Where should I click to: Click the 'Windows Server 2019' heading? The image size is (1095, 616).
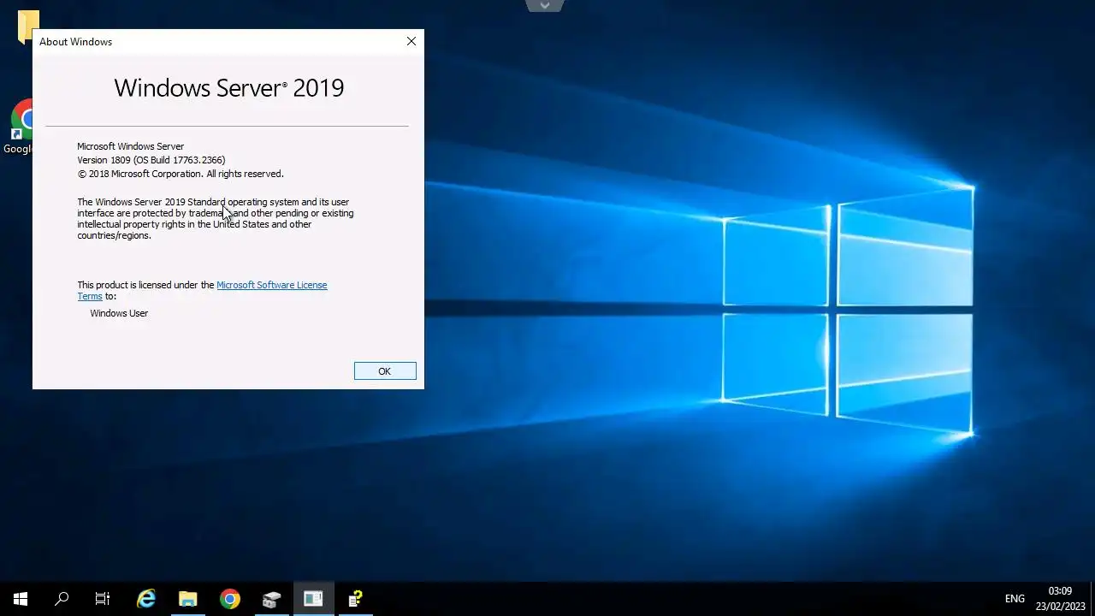click(x=229, y=87)
